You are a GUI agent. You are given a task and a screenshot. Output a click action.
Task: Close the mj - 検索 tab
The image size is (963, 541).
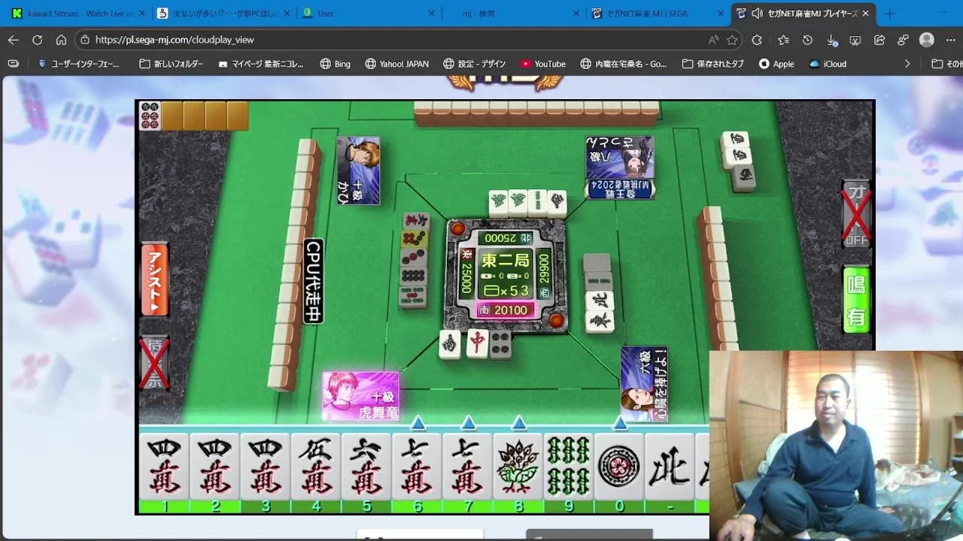click(576, 14)
